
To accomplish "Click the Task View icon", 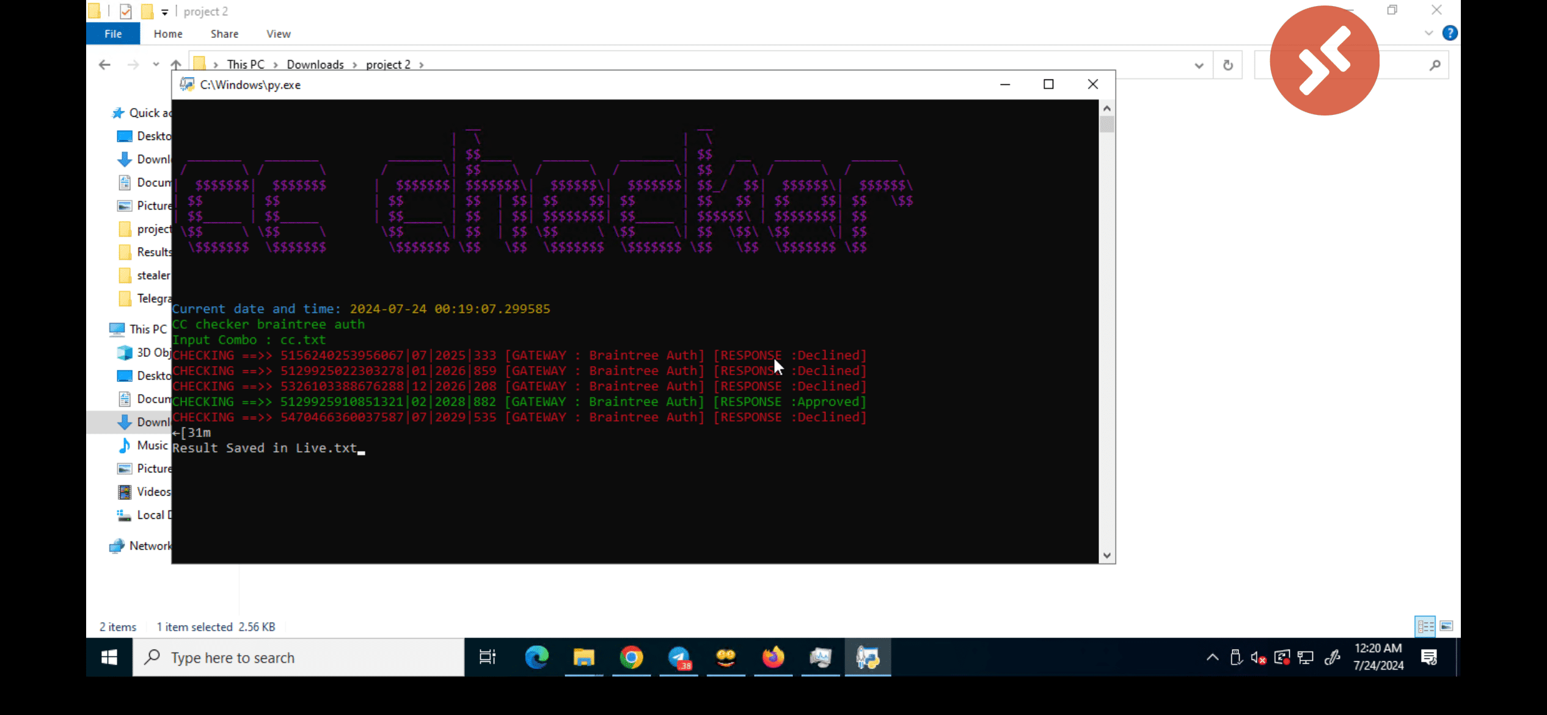I will pos(488,658).
